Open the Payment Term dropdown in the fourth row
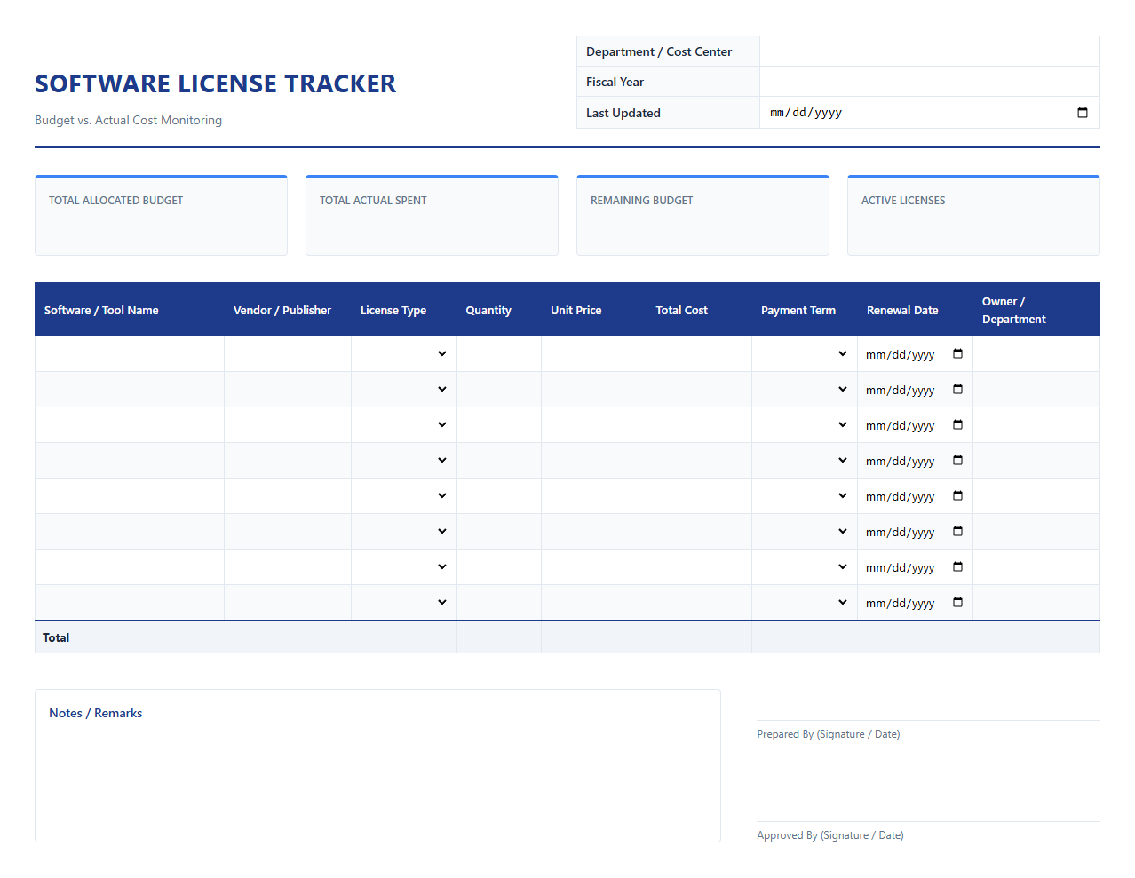1135x878 pixels. 805,461
